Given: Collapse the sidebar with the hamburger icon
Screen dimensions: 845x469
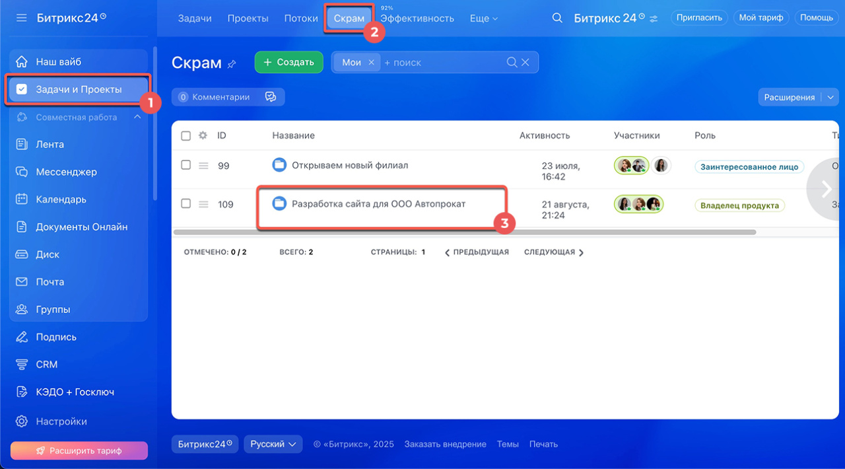Looking at the screenshot, I should point(22,17).
